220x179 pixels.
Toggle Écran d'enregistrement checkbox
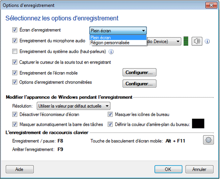click(x=15, y=30)
